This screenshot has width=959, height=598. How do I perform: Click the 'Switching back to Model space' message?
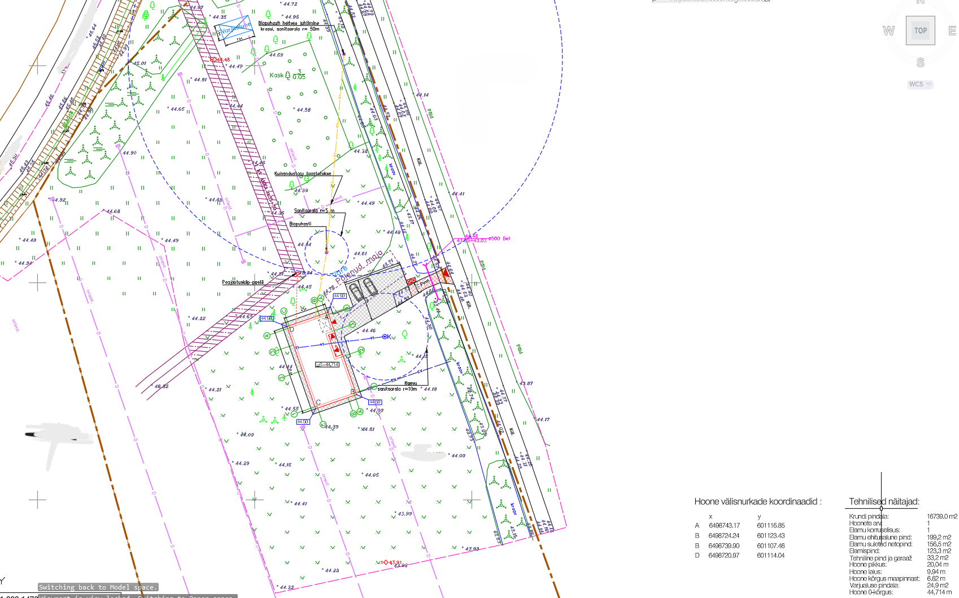98,587
